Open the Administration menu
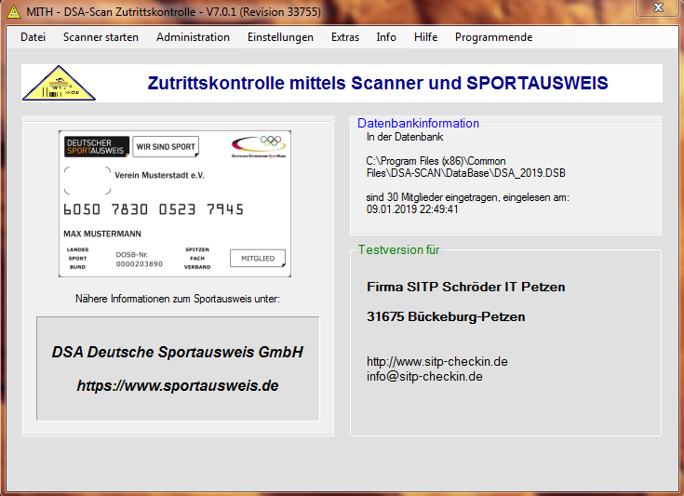Screen dimensions: 684x496 (x=193, y=37)
